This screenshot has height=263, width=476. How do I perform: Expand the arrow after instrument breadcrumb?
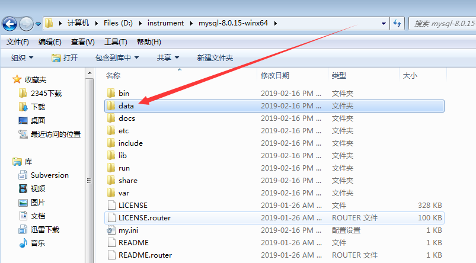[191, 23]
